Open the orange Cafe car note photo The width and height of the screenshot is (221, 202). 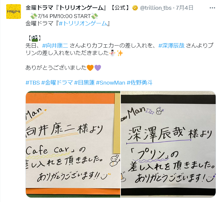pos(73,144)
